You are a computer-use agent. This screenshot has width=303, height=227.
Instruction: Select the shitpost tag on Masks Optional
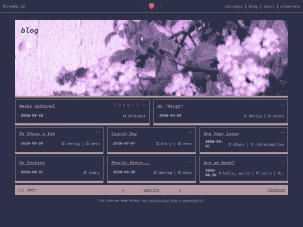(134, 116)
